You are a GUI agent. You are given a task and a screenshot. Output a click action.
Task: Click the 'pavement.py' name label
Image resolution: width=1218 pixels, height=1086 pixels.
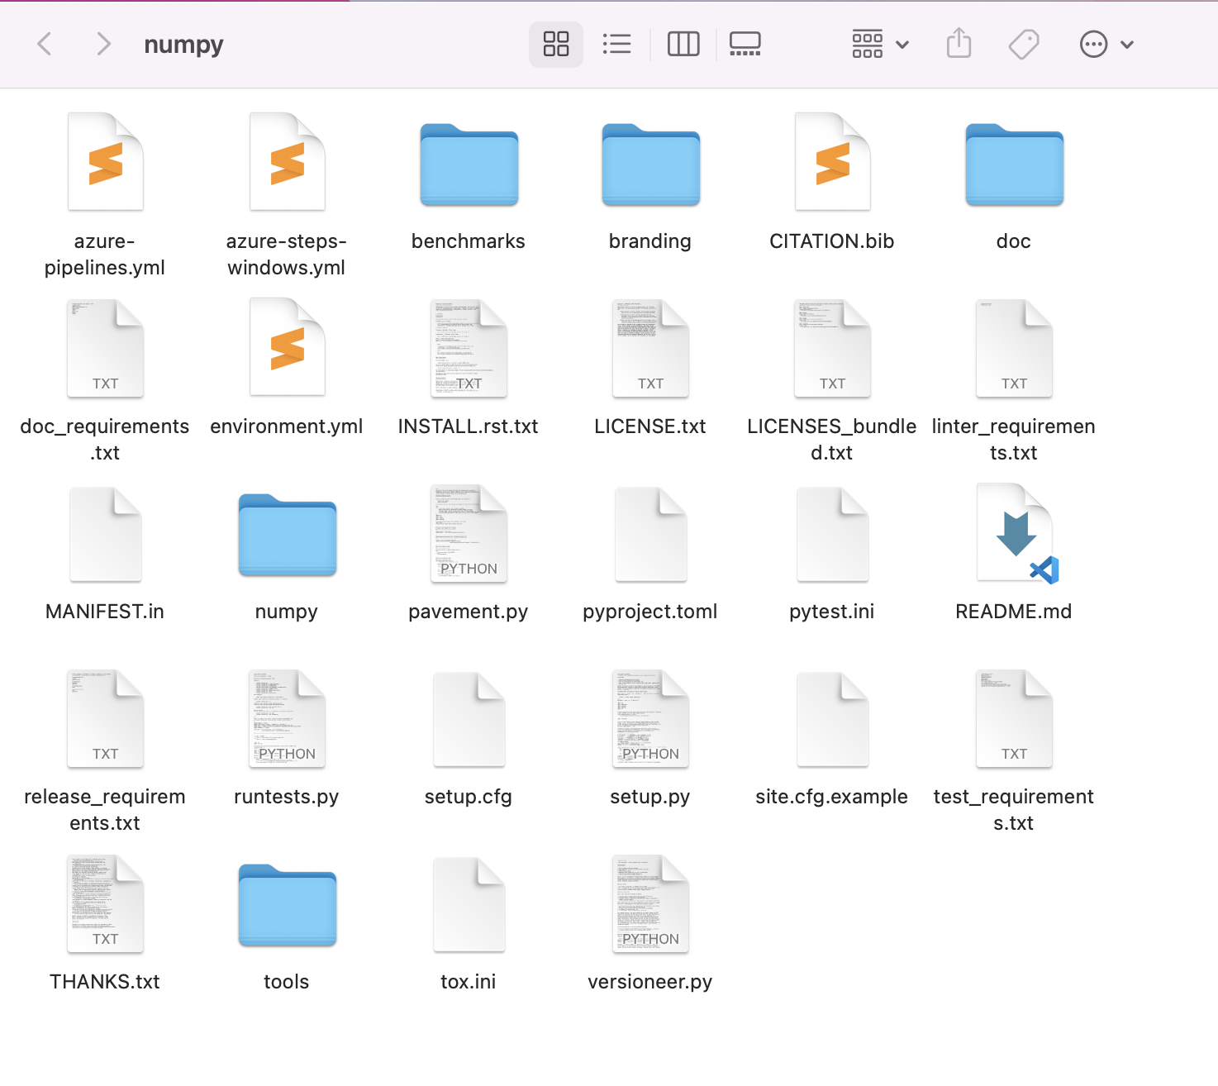(469, 612)
